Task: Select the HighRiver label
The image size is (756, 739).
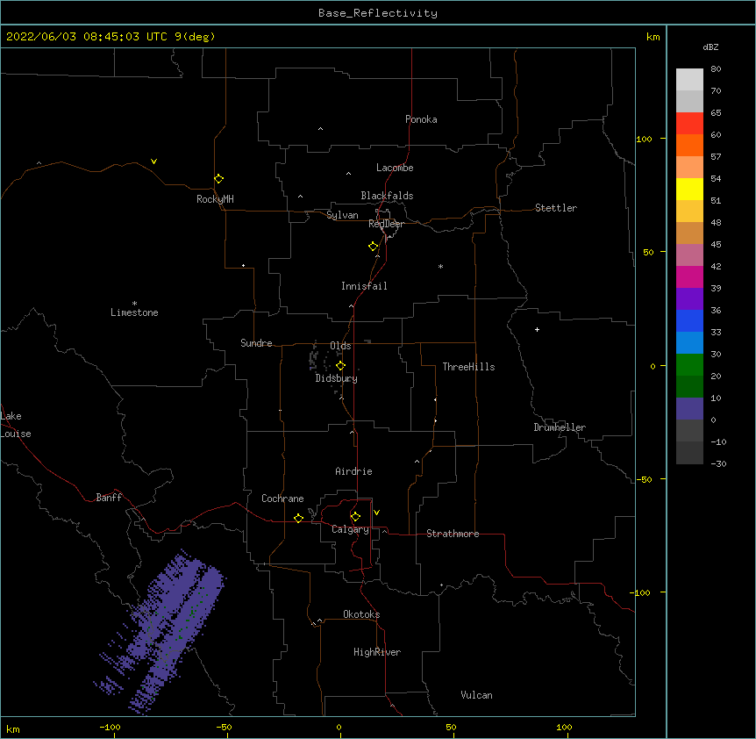Action: (377, 652)
